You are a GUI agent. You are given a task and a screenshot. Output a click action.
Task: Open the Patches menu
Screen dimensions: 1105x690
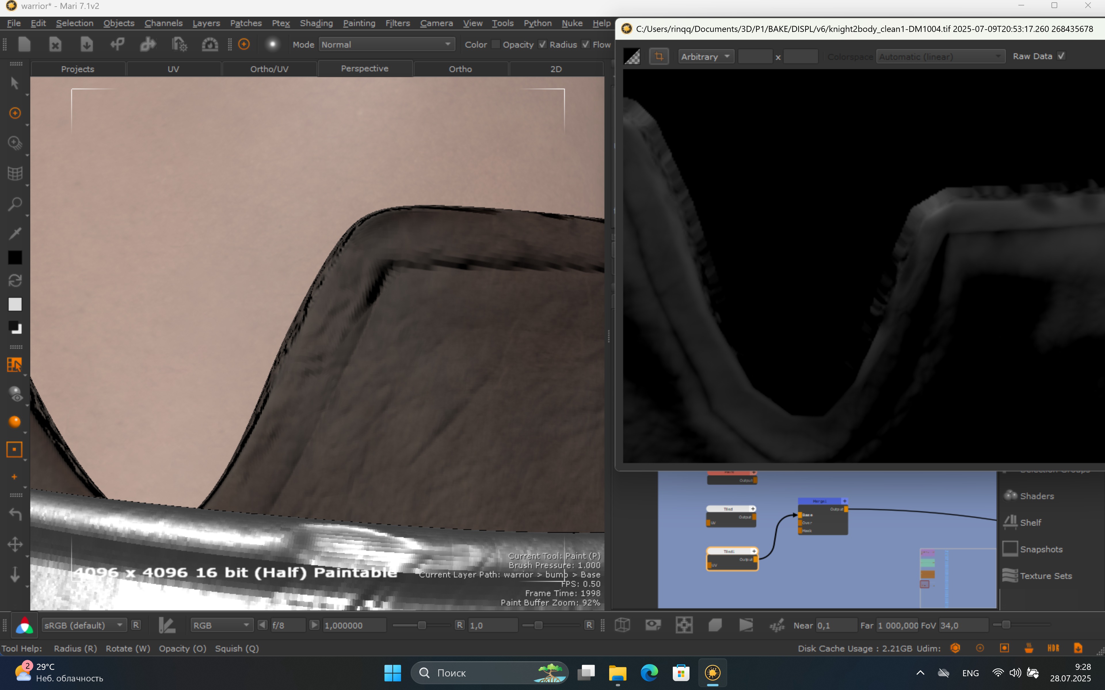tap(246, 23)
